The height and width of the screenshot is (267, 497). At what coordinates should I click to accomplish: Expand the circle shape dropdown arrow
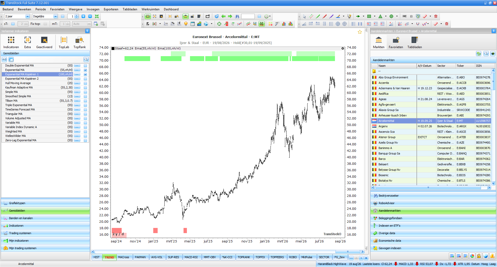pos(397,16)
